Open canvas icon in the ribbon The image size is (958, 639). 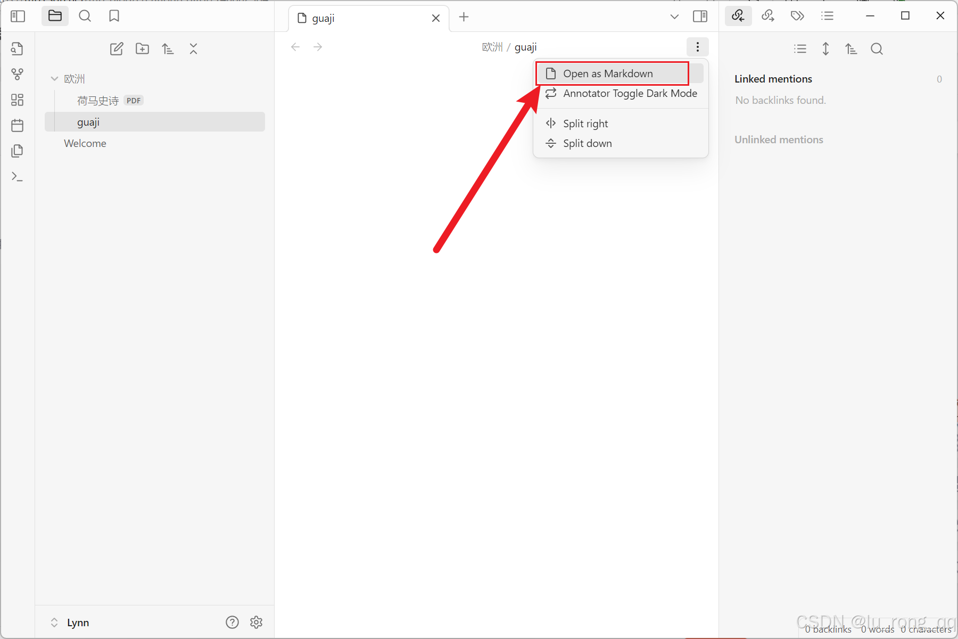[x=17, y=100]
